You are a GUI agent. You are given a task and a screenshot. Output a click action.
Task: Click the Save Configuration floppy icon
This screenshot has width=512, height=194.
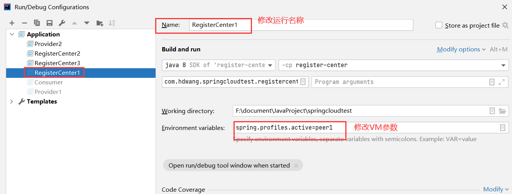click(49, 23)
